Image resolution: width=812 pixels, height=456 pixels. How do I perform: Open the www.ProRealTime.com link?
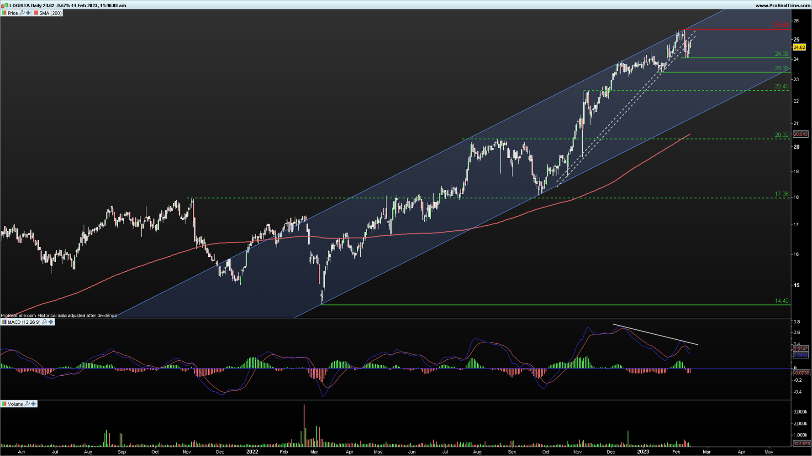(x=783, y=5)
